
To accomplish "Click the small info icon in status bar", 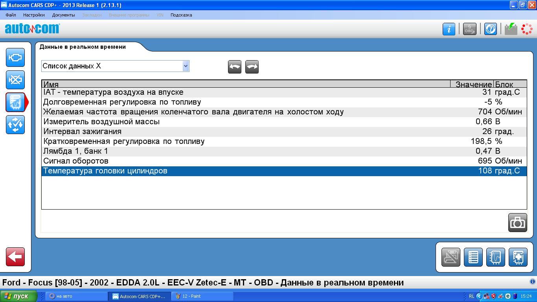I will pyautogui.click(x=533, y=282).
